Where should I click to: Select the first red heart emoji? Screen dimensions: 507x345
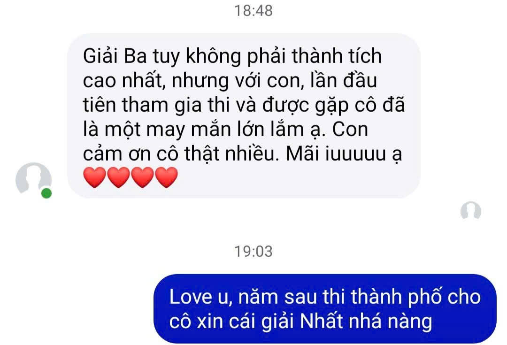tap(94, 177)
